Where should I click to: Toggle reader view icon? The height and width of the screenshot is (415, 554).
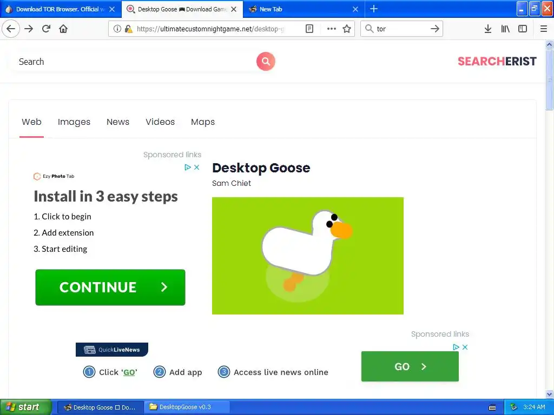coord(309,29)
